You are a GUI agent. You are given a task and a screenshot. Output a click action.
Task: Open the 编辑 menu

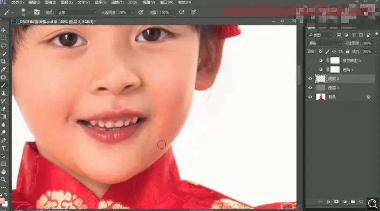34,2
